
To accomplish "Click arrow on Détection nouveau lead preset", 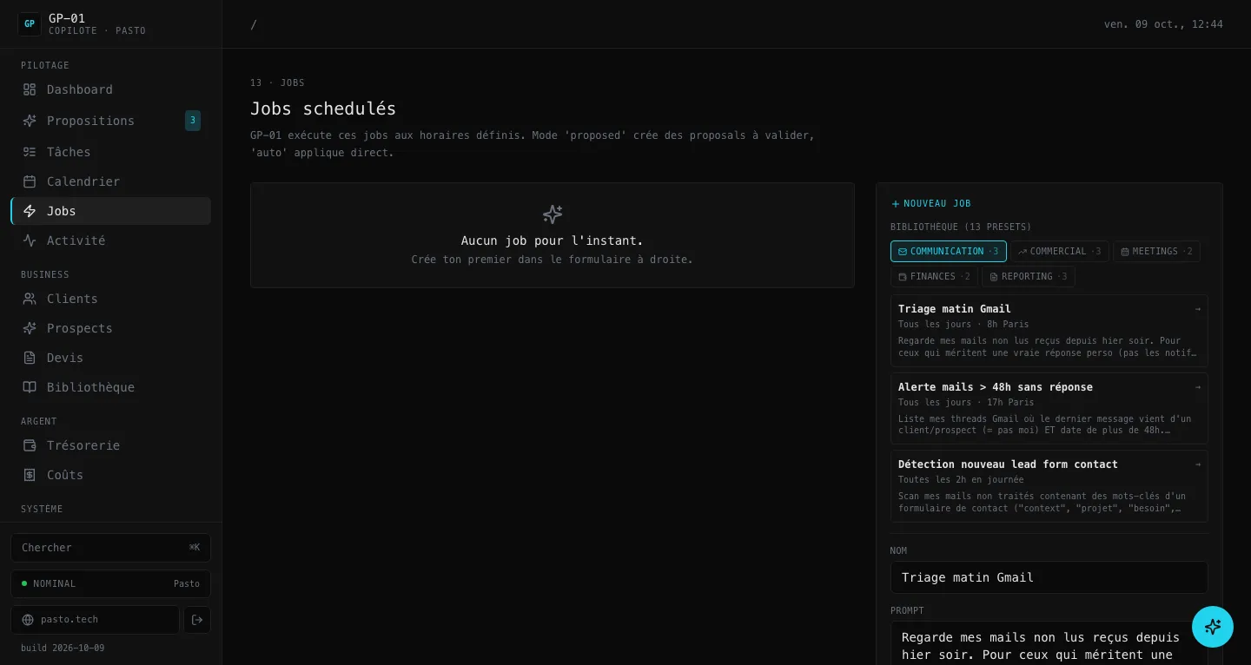I will [1198, 464].
